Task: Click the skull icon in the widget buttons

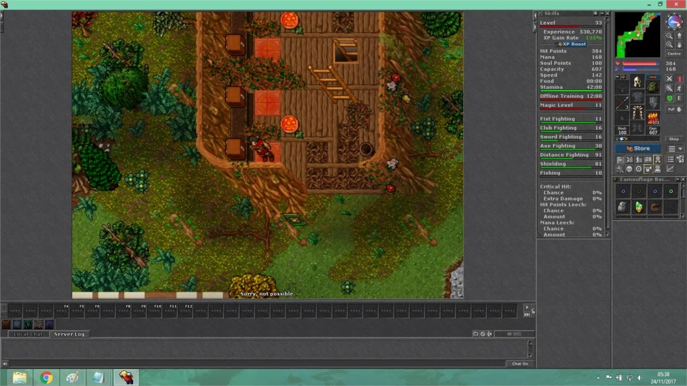Action: (629, 169)
